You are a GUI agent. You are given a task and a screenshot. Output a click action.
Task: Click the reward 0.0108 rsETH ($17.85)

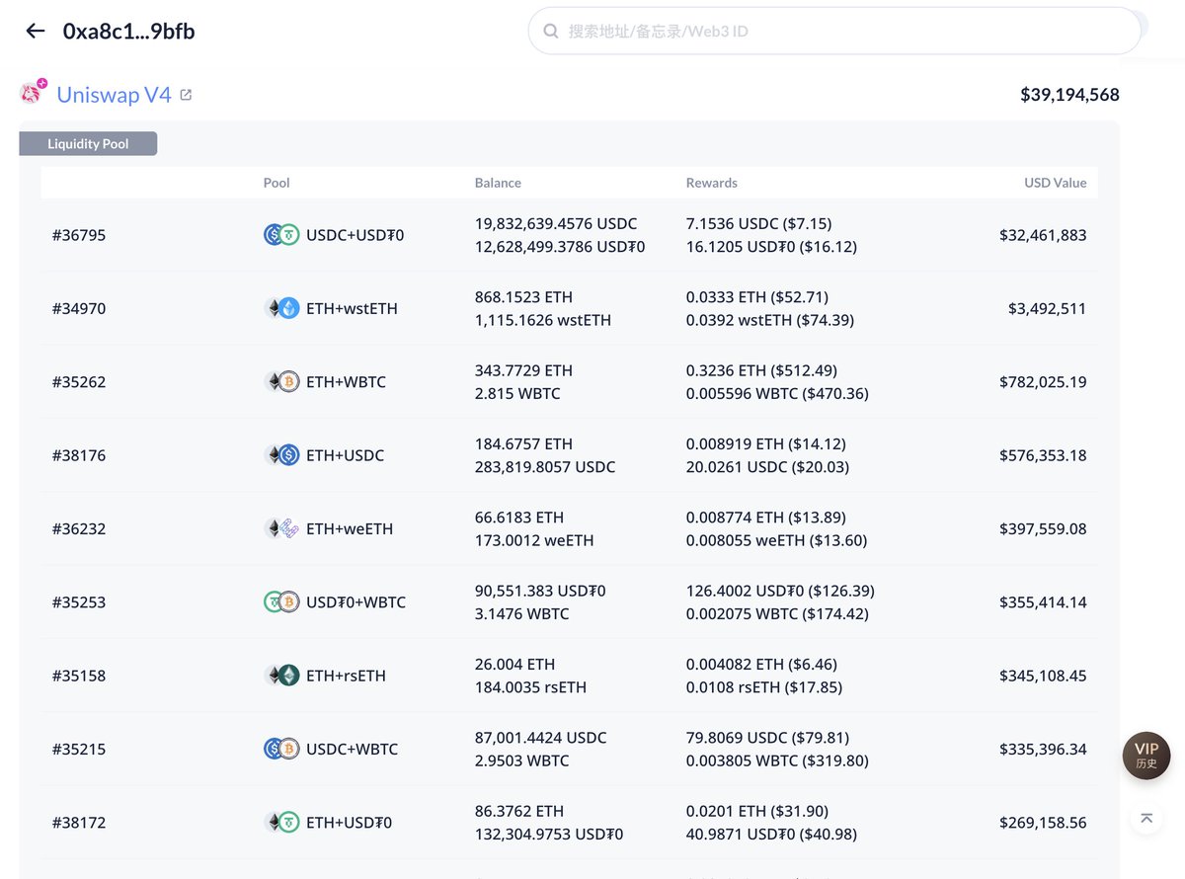[x=763, y=687]
